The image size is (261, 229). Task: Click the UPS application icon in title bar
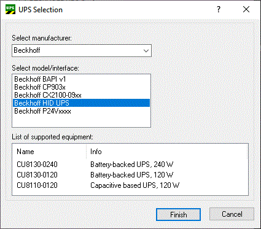pyautogui.click(x=10, y=9)
